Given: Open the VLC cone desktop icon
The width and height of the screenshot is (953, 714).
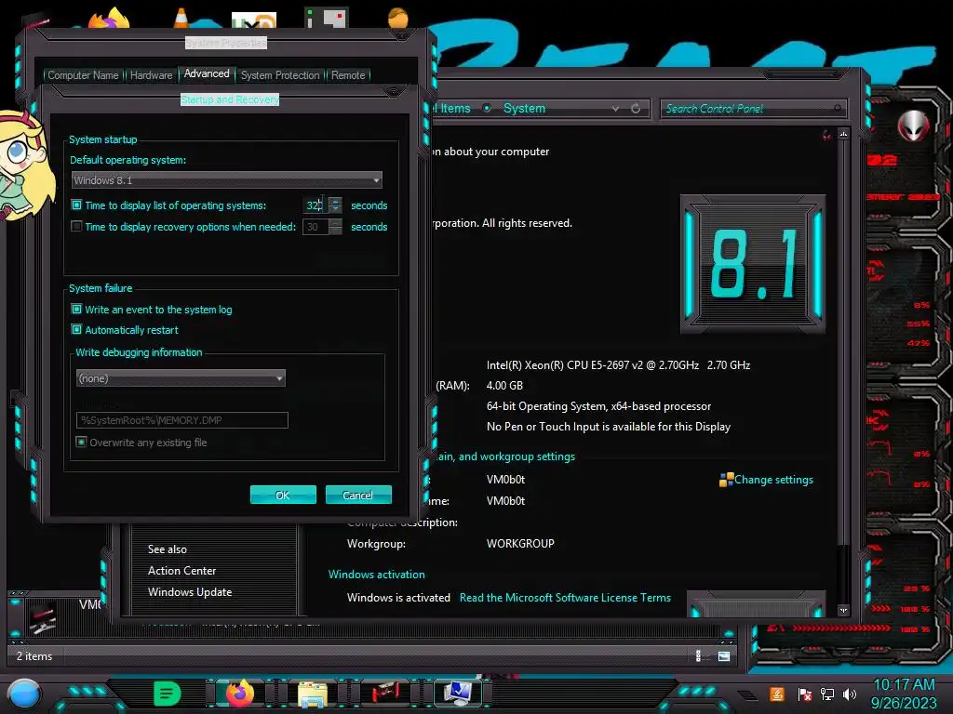Looking at the screenshot, I should pyautogui.click(x=181, y=17).
